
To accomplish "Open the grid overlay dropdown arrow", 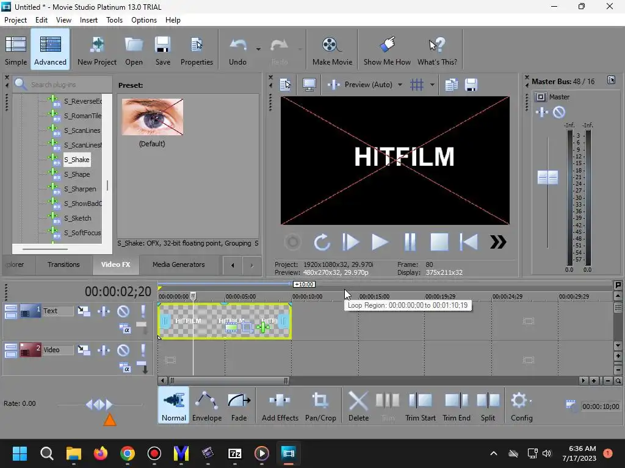I will pyautogui.click(x=432, y=84).
